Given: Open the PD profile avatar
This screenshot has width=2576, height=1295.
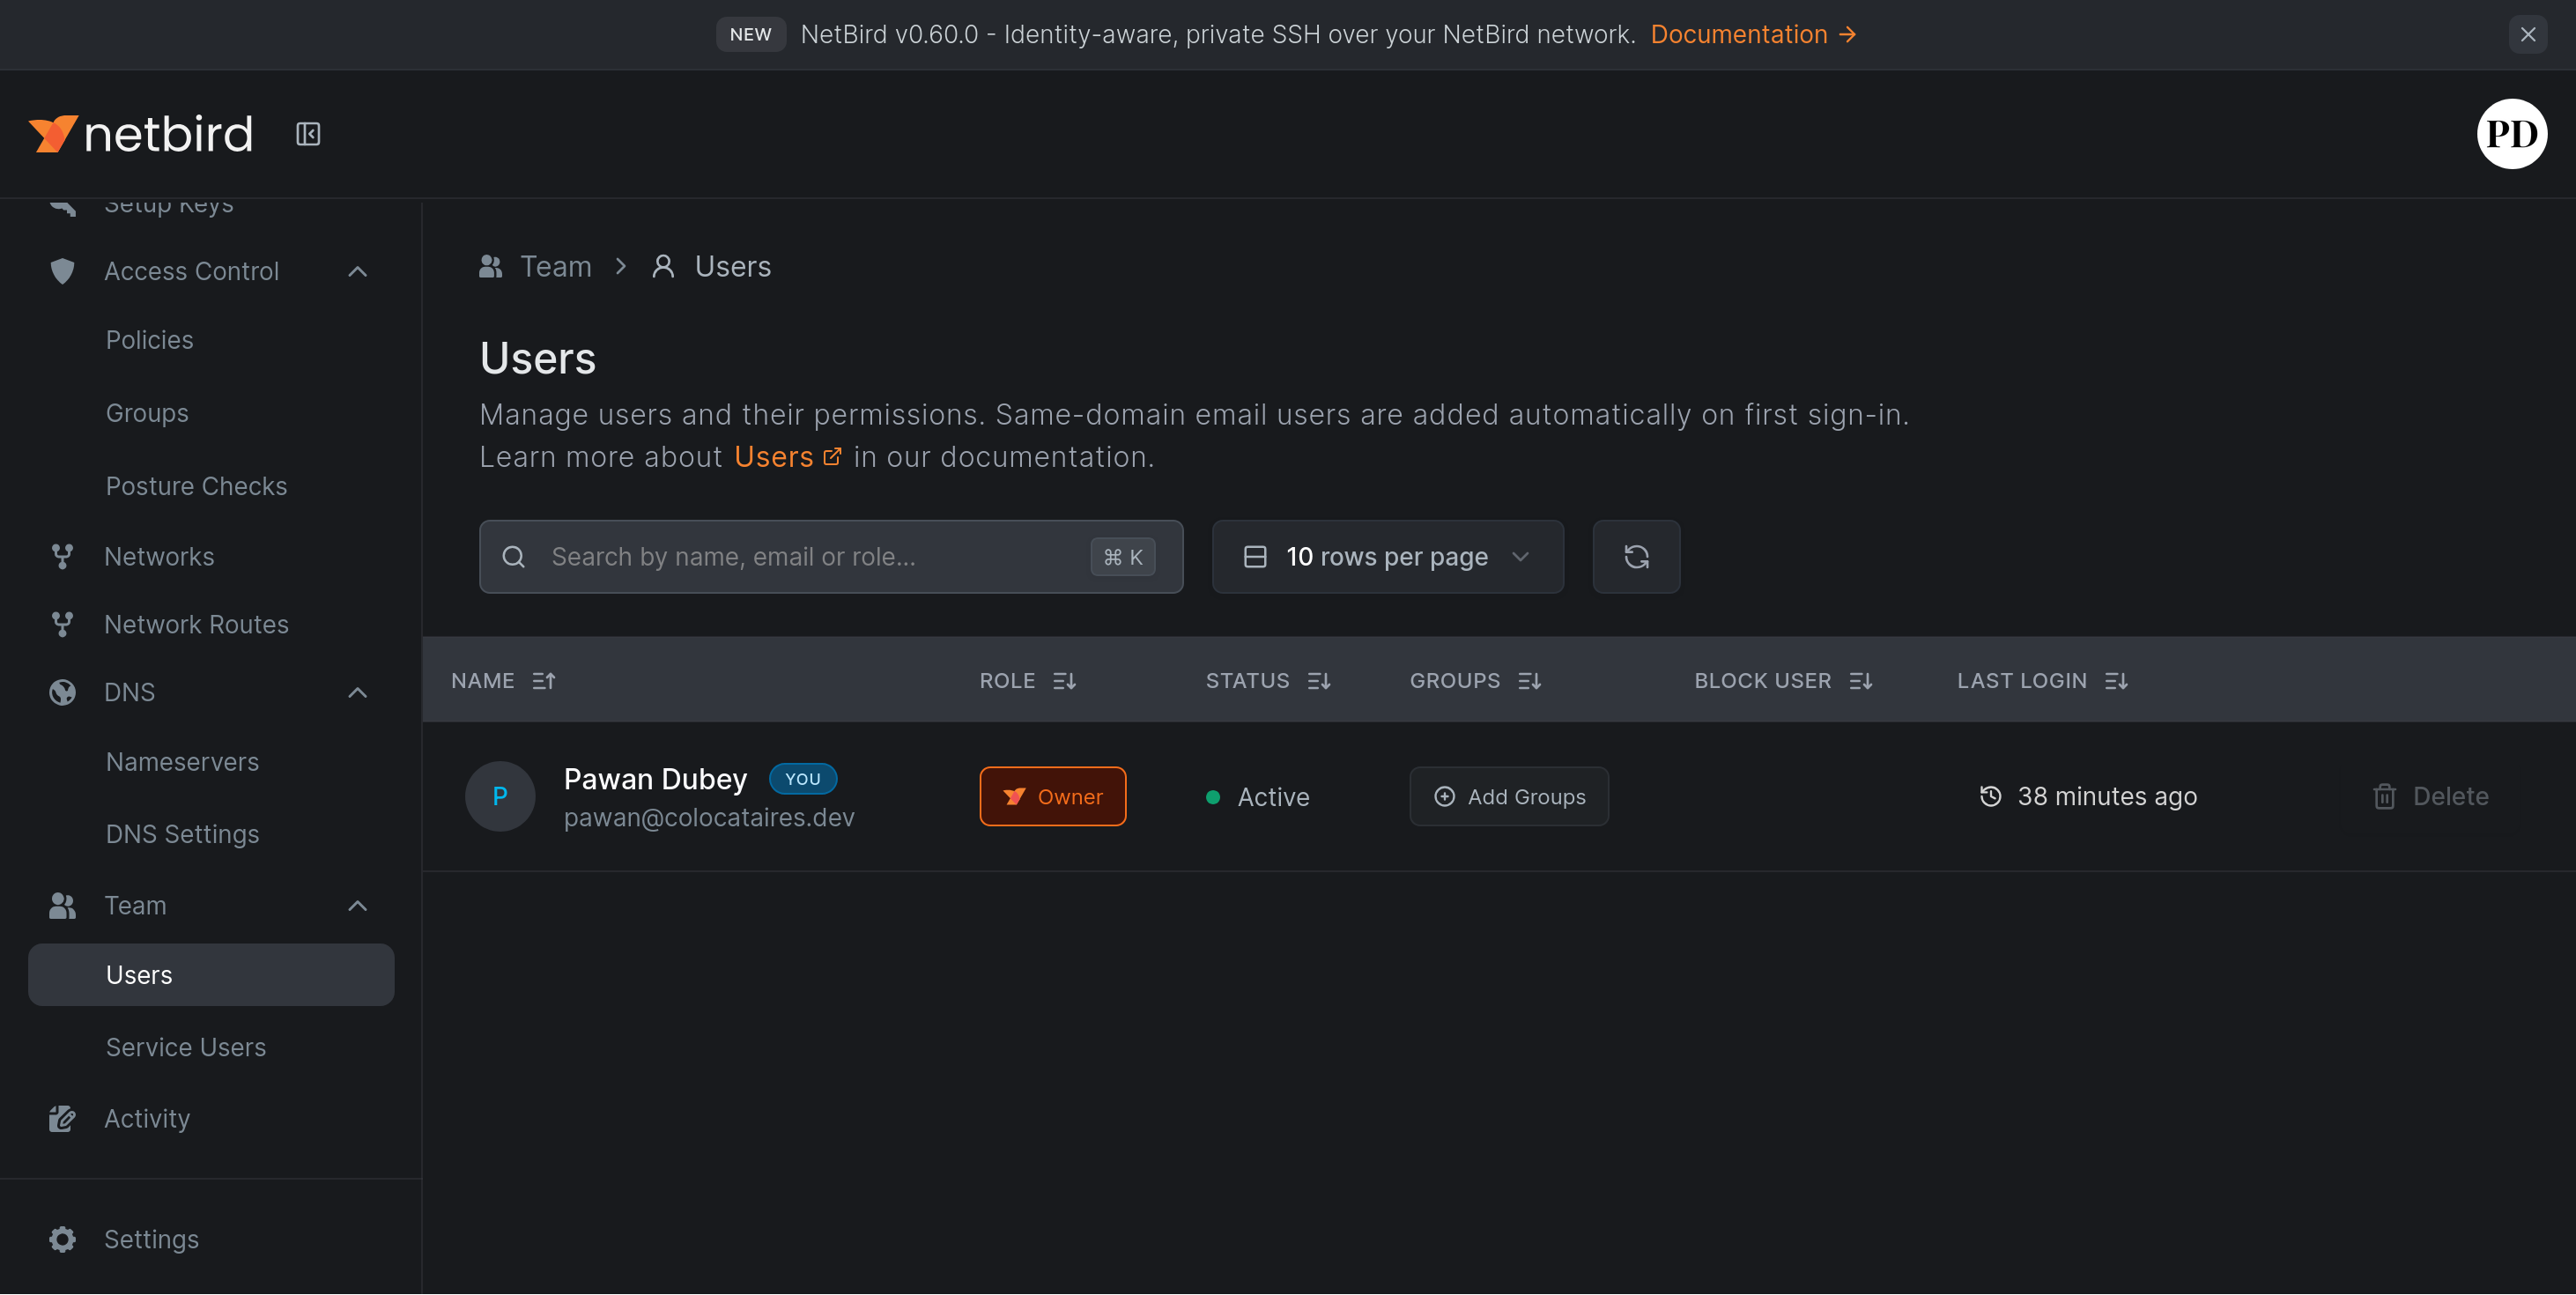Looking at the screenshot, I should click(2511, 134).
